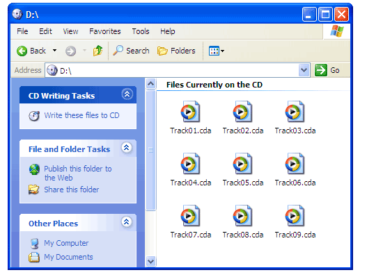The width and height of the screenshot is (367, 277).
Task: Click the Track01.cda filename label
Action: 191,131
